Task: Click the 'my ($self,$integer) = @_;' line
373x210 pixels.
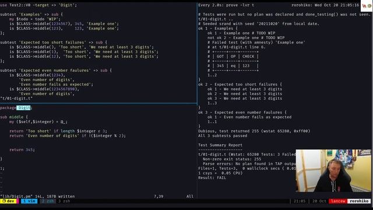Action: [38, 122]
